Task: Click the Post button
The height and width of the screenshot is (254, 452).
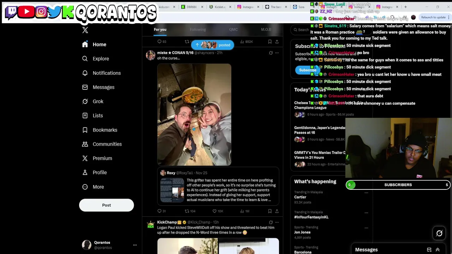Action: tap(106, 205)
